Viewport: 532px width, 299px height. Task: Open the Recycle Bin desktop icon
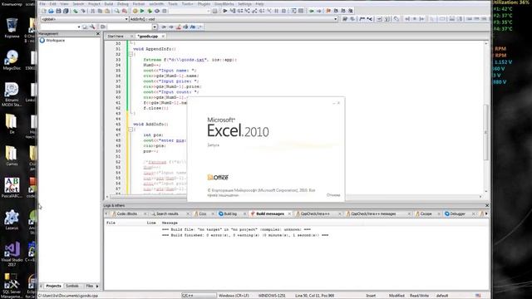[12, 27]
